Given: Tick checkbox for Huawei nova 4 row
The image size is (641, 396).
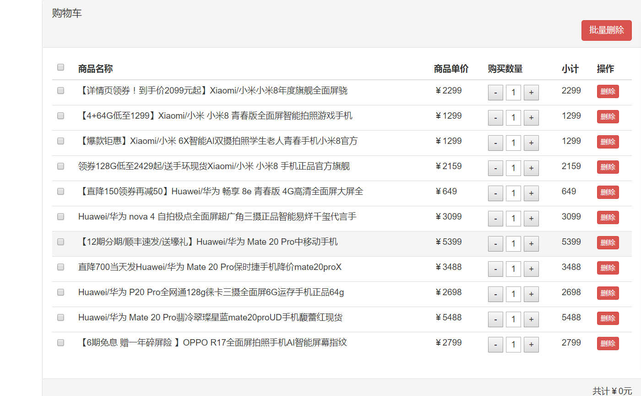Looking at the screenshot, I should click(x=60, y=217).
